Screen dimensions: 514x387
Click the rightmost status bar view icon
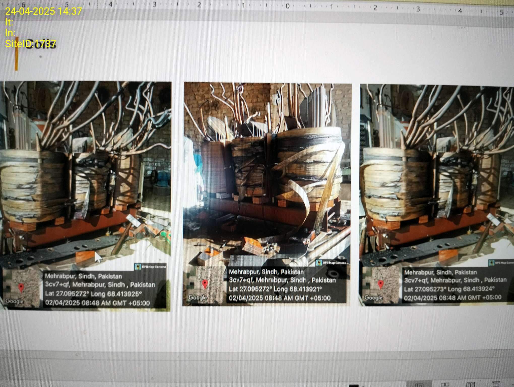496,384
